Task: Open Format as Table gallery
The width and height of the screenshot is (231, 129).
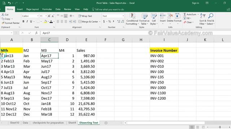Action: 144,19
